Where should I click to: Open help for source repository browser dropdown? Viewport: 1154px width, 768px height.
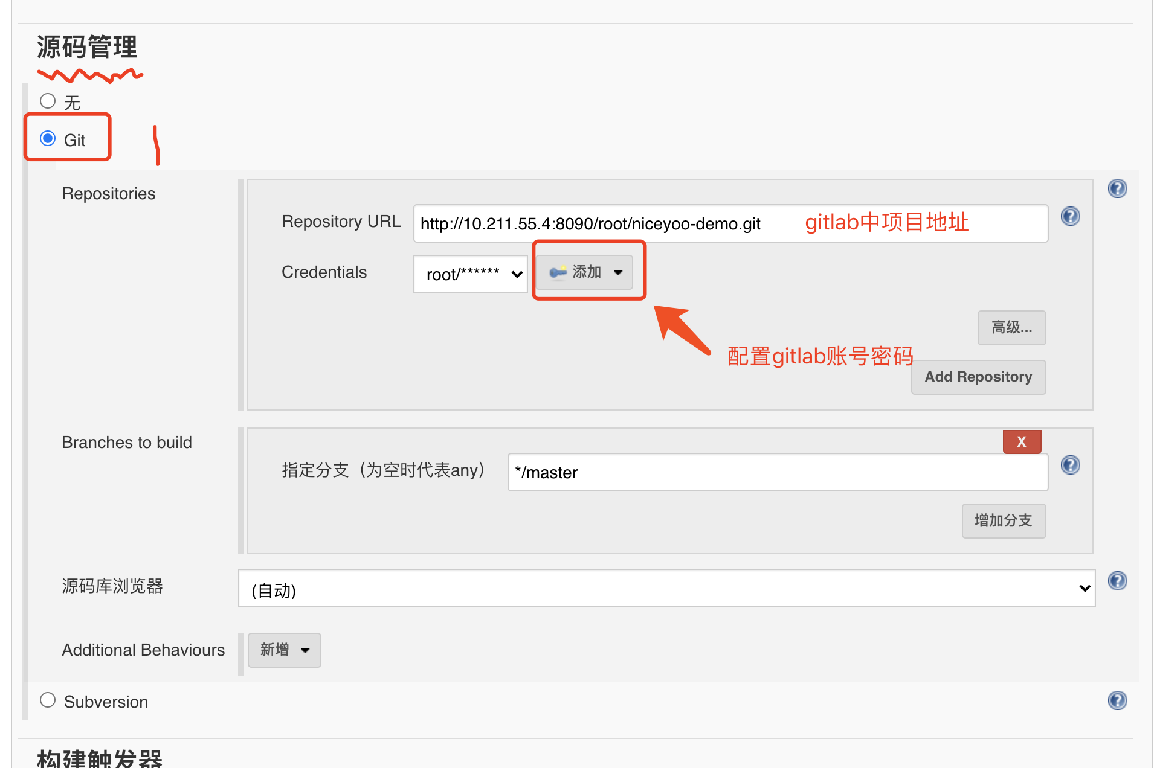1117,581
